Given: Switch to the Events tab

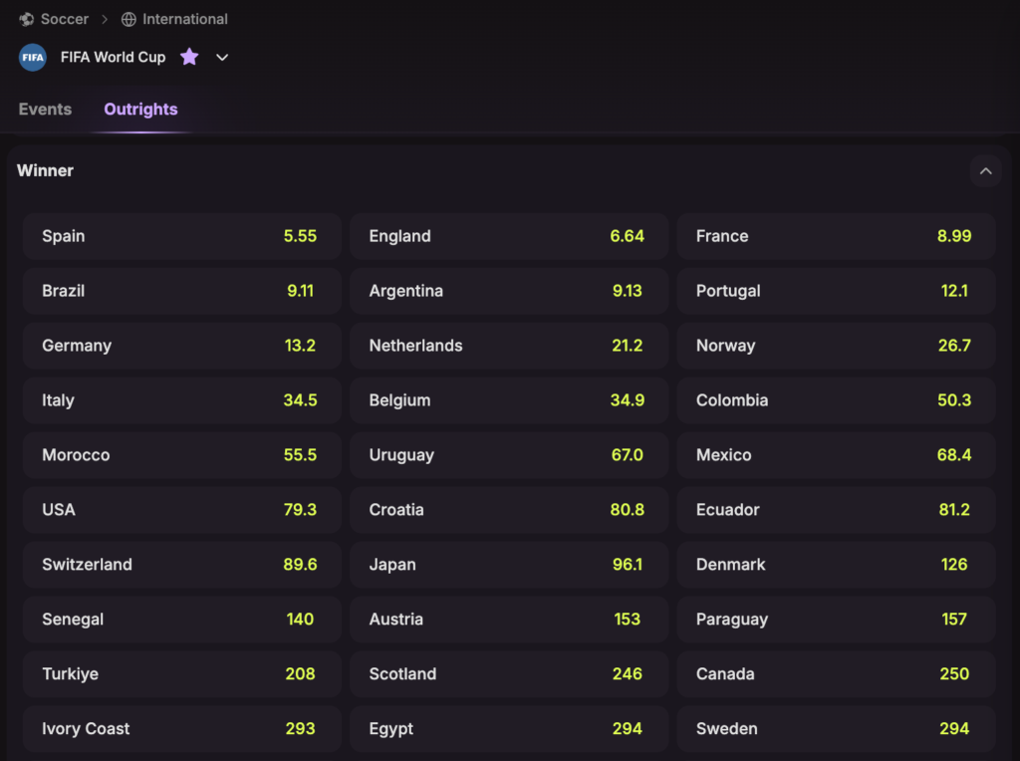Looking at the screenshot, I should tap(45, 110).
